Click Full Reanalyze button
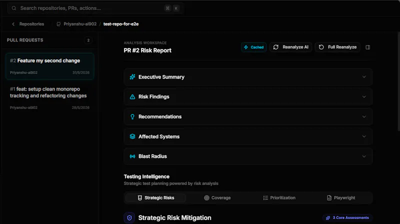400x224 pixels. point(337,47)
